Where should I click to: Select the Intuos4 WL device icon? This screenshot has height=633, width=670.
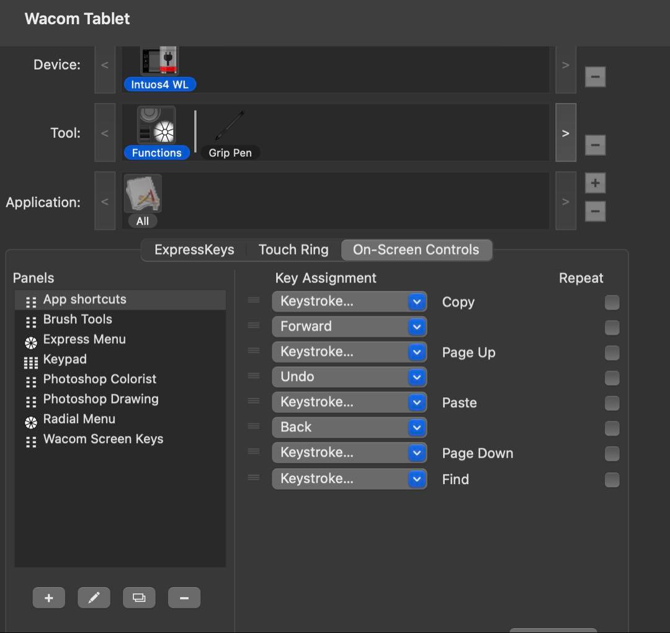[160, 61]
